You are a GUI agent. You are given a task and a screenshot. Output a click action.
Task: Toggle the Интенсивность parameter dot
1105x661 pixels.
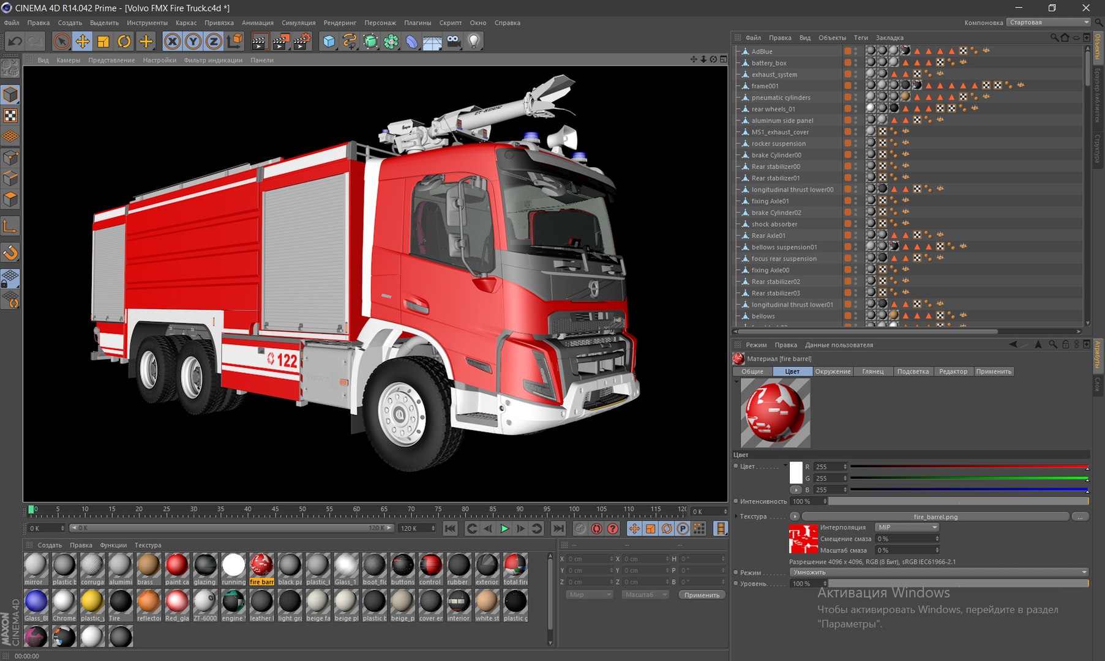[736, 501]
